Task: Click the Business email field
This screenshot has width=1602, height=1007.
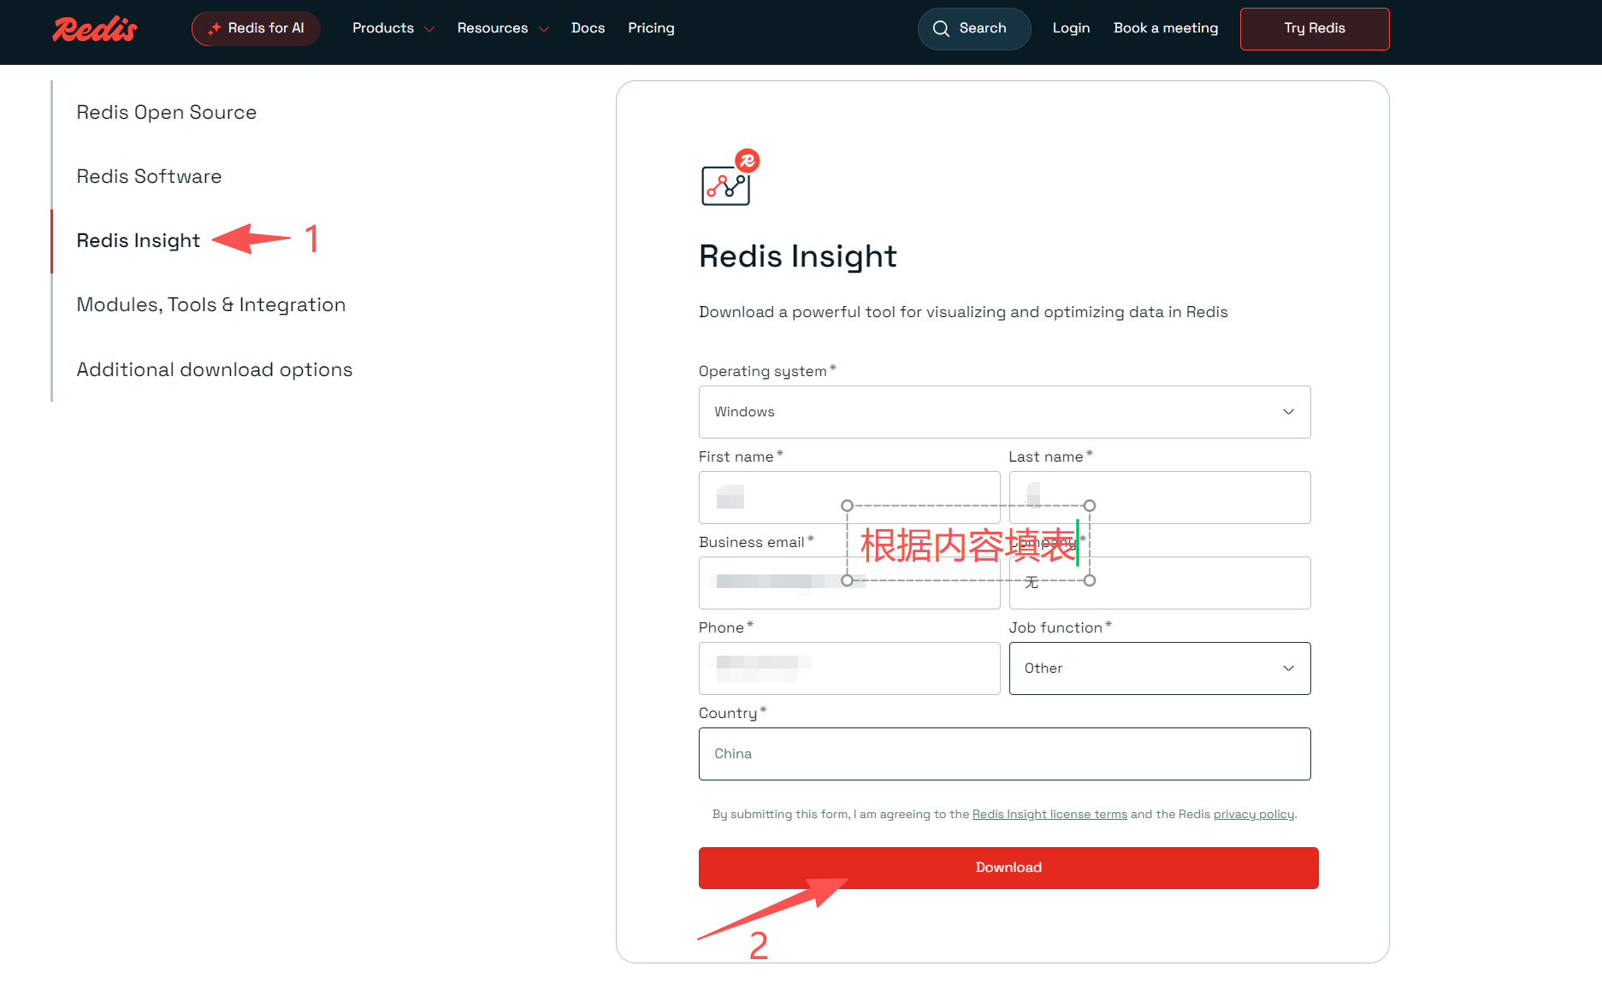Action: (x=849, y=583)
